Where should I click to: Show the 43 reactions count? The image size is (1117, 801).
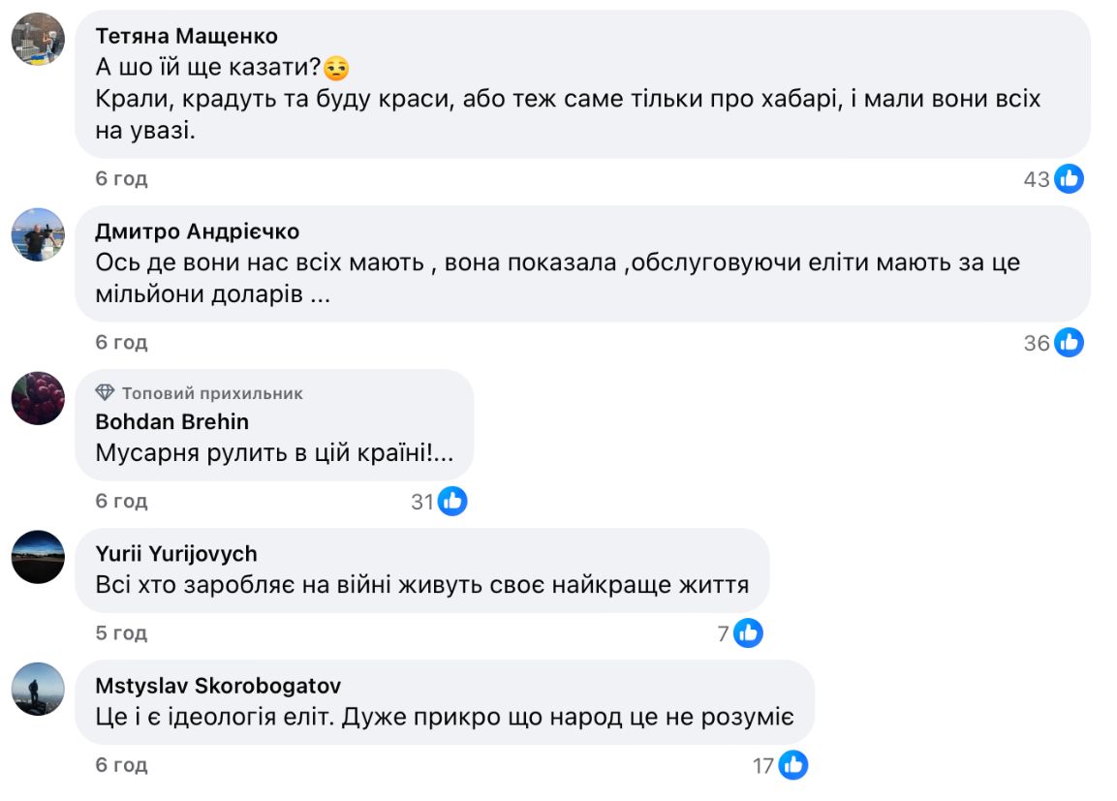pos(1037,179)
